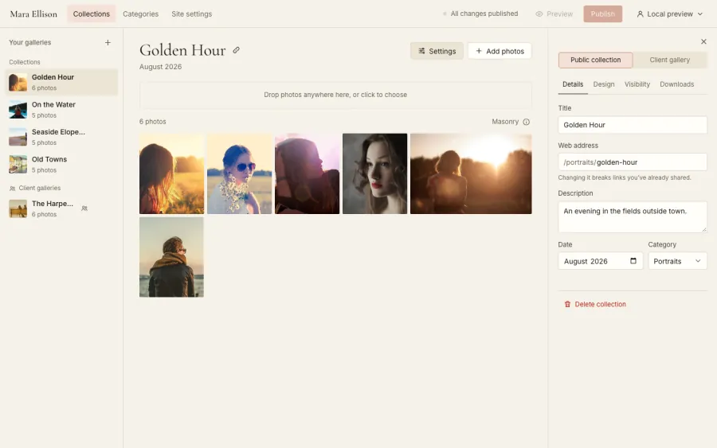The height and width of the screenshot is (448, 717).
Task: Click the Title input field
Action: tap(633, 125)
